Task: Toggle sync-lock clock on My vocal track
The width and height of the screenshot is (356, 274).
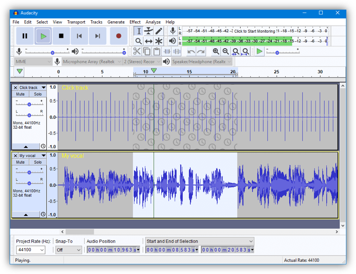Action: coord(43,214)
